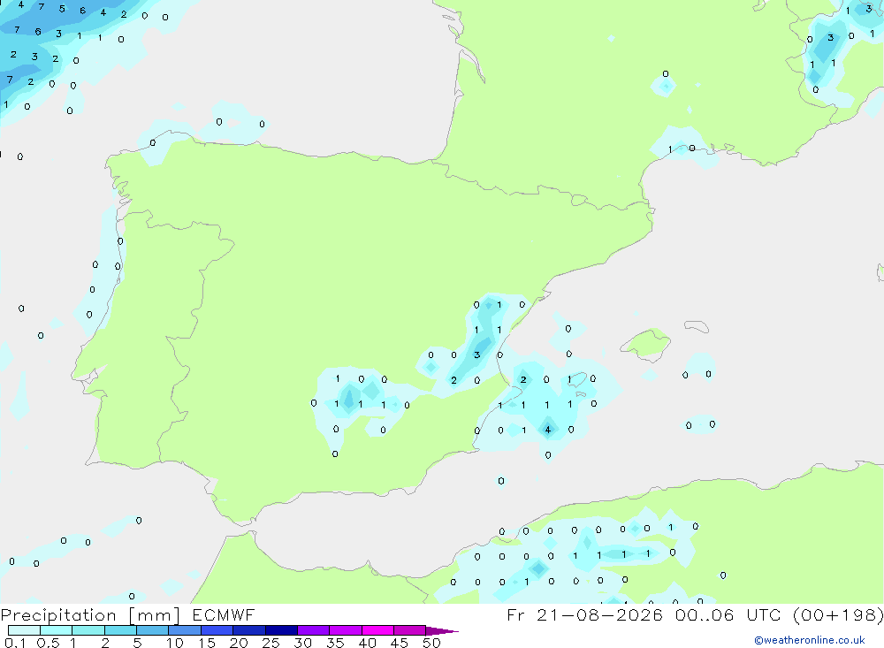884x648 pixels.
Task: Click the 25–30 mm navy legend swatch
Action: (281, 630)
